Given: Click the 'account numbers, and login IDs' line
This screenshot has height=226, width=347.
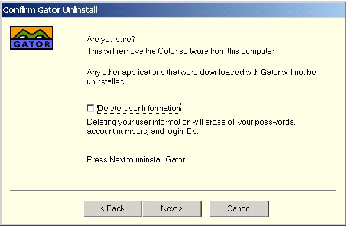Looking at the screenshot, I should (x=142, y=132).
